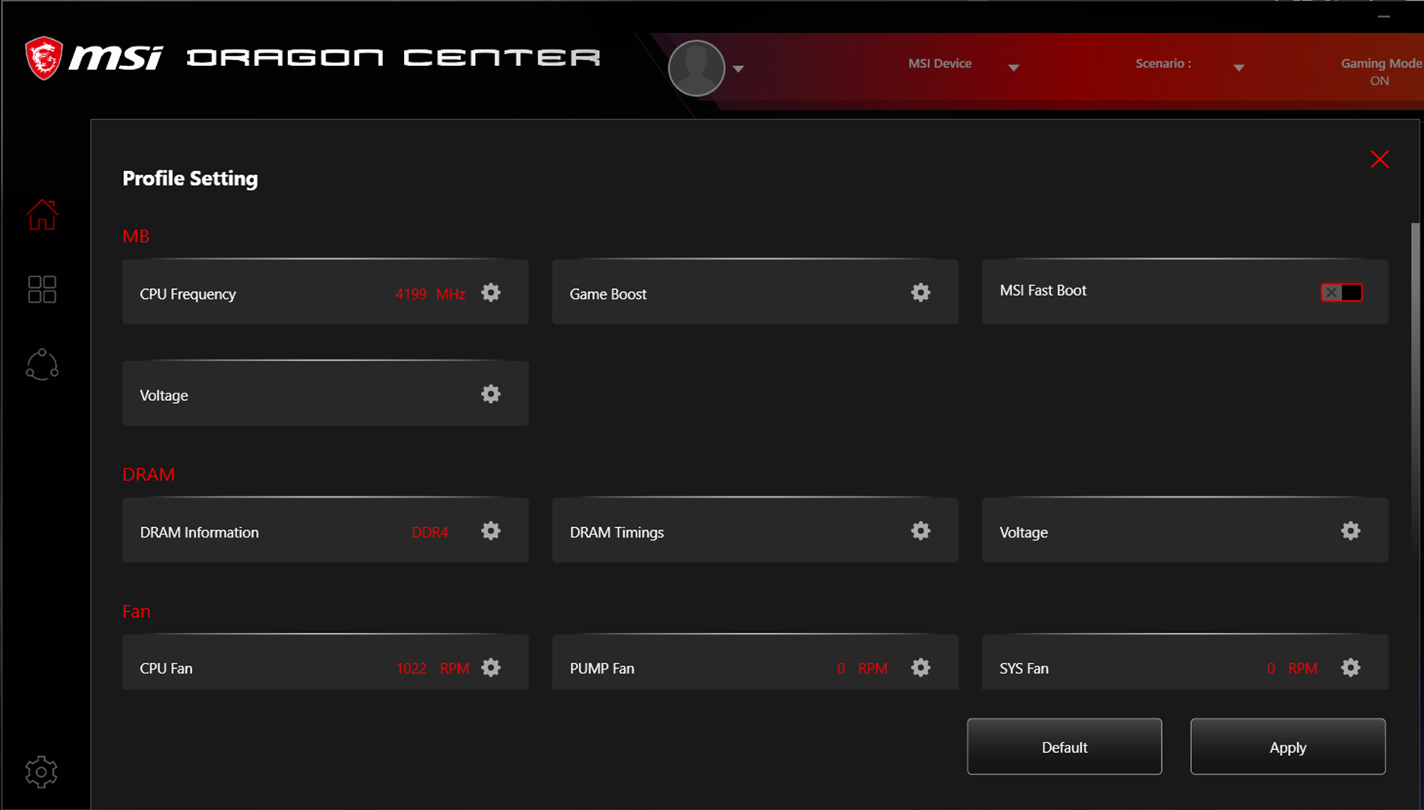Screen dimensions: 1424x810
Task: Click the Game Boost label
Action: point(608,294)
